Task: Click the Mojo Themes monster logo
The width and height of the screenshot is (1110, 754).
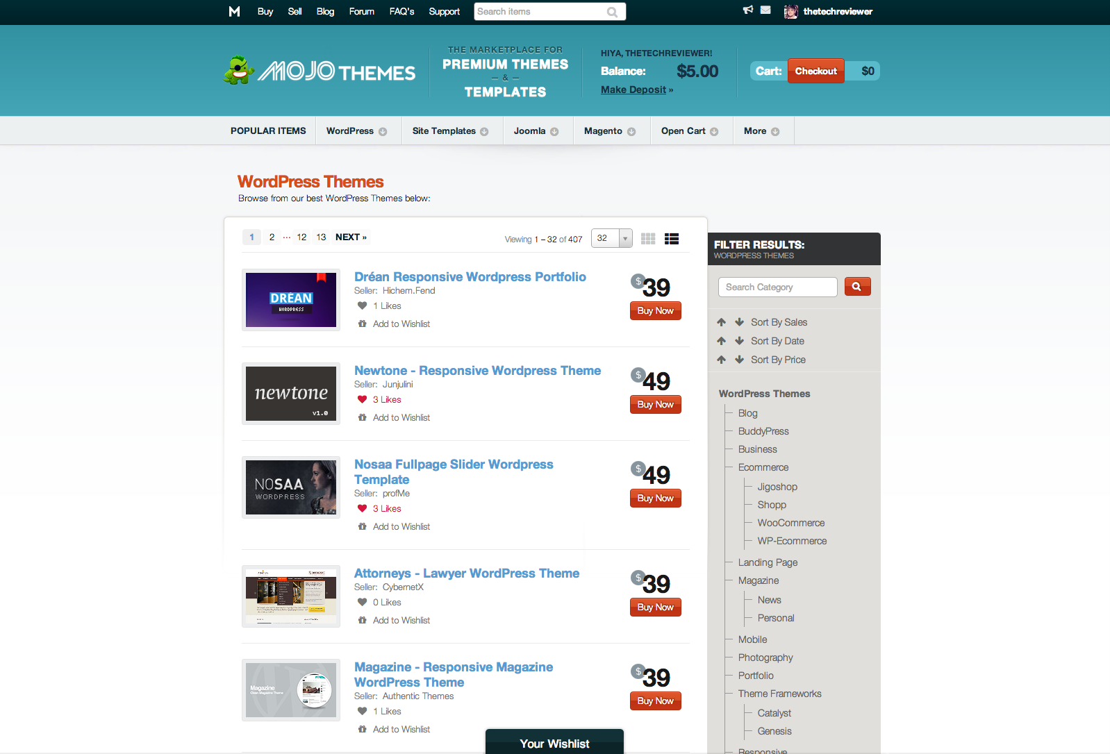Action: coord(238,70)
